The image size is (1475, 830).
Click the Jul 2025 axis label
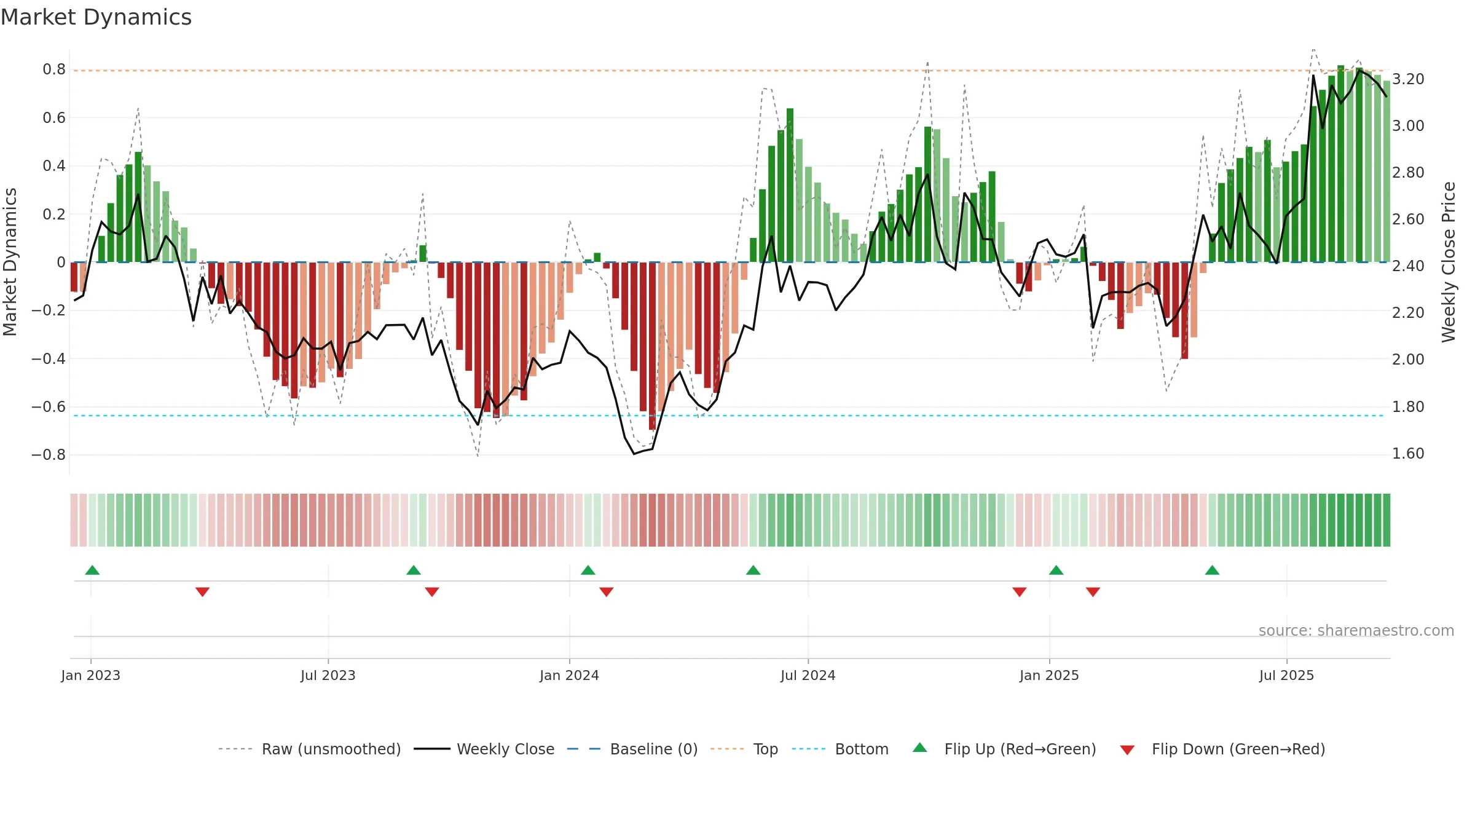click(x=1287, y=675)
